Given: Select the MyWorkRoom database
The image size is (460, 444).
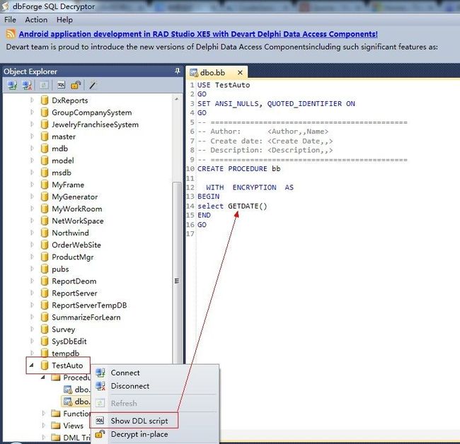Looking at the screenshot, I should pos(77,209).
